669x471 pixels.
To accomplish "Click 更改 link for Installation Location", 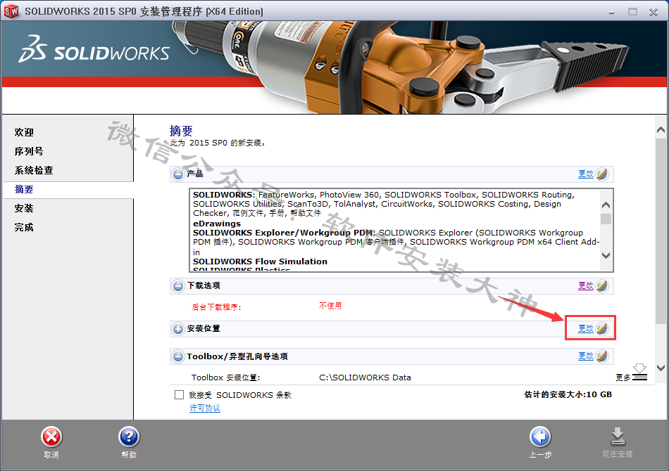I will pyautogui.click(x=586, y=328).
